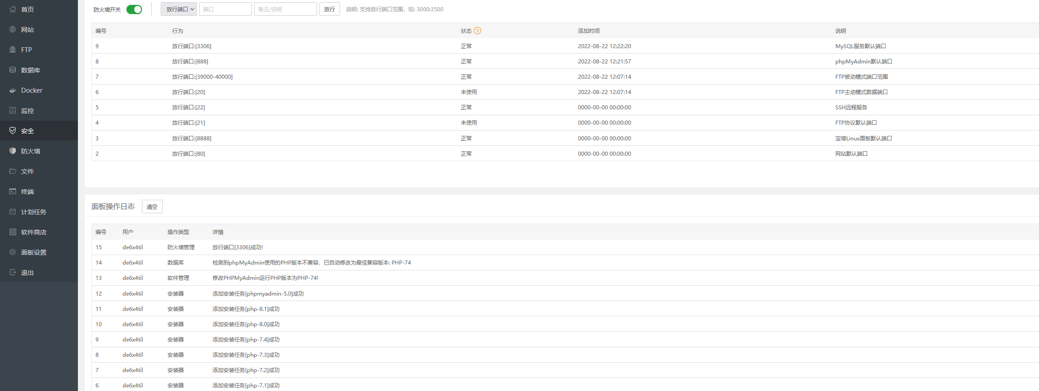Click the 软件管理 operation type cell
Screen dimensions: 1039x391
coord(178,278)
